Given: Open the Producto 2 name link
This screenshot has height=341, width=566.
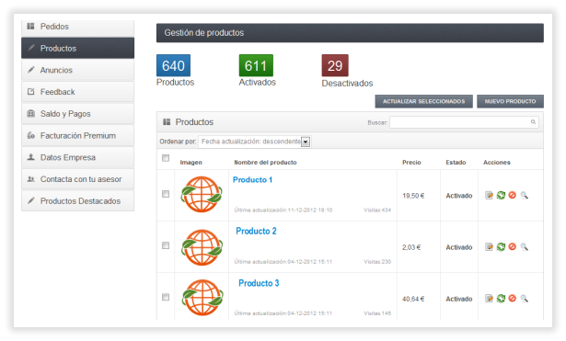Looking at the screenshot, I should point(256,231).
